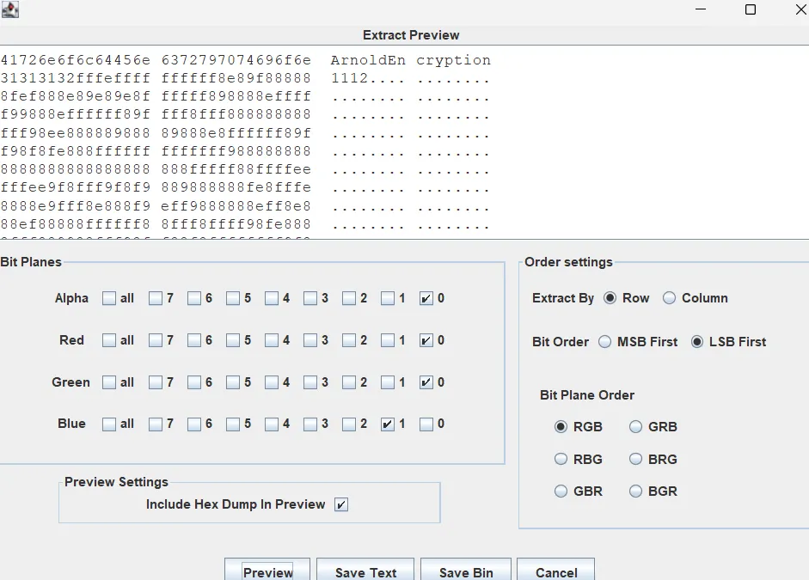Close the Extract Preview window

pyautogui.click(x=800, y=9)
